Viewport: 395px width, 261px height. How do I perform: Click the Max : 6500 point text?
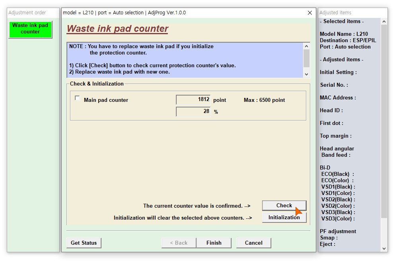[264, 100]
